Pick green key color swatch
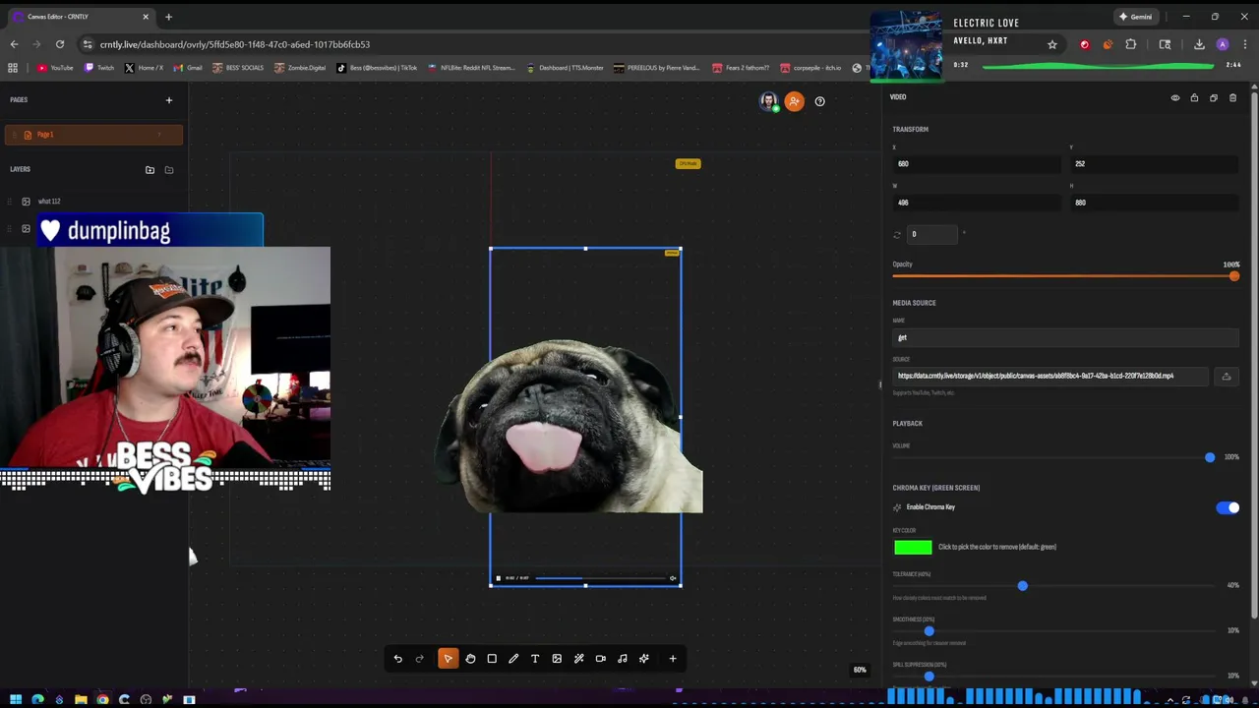Viewport: 1259px width, 708px height. 913,548
